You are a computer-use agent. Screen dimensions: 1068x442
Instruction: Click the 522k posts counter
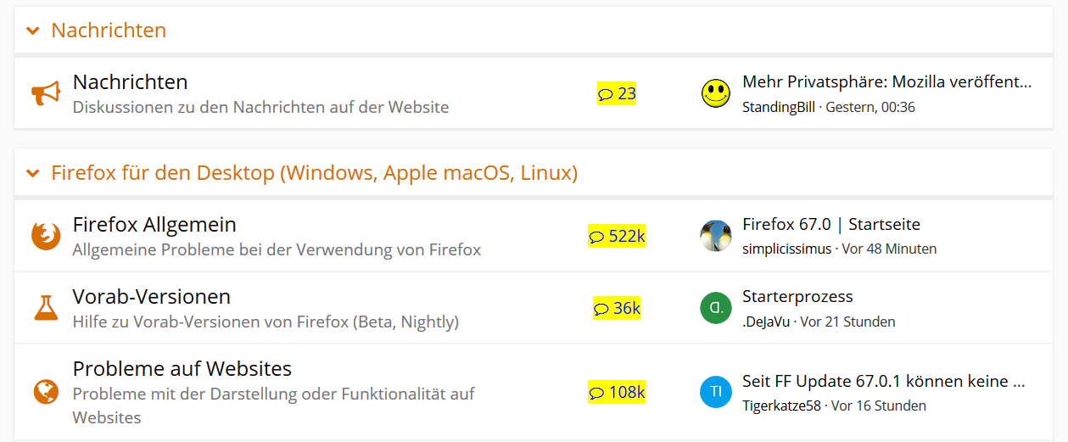coord(618,236)
